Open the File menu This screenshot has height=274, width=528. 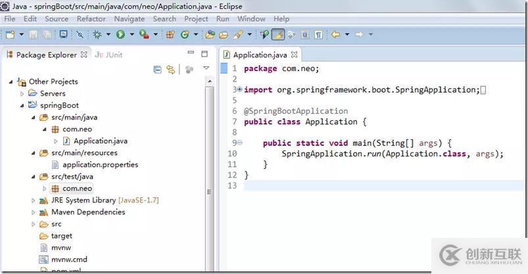(10, 19)
